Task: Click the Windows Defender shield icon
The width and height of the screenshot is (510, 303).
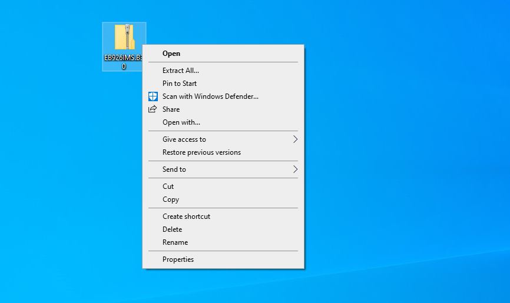Action: [x=153, y=96]
